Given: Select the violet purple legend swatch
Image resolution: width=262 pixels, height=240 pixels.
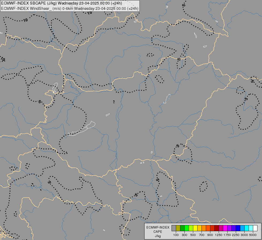Looking at the screenshot, I should tap(229, 228).
